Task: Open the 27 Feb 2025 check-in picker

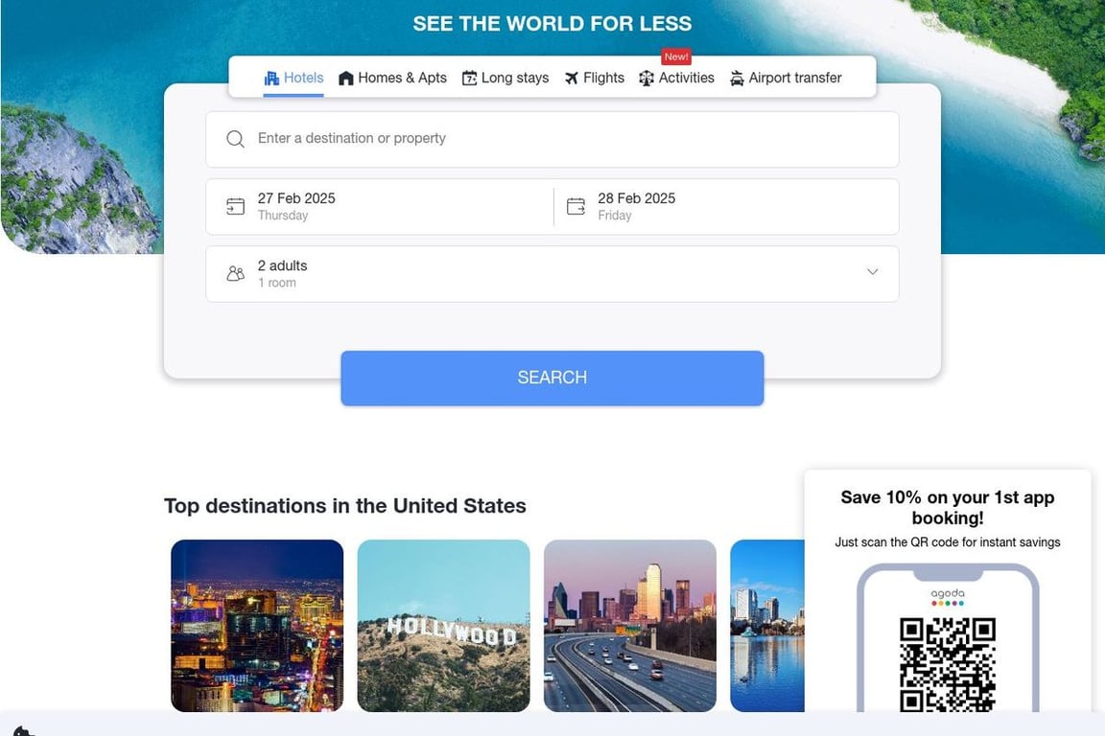Action: pyautogui.click(x=380, y=206)
